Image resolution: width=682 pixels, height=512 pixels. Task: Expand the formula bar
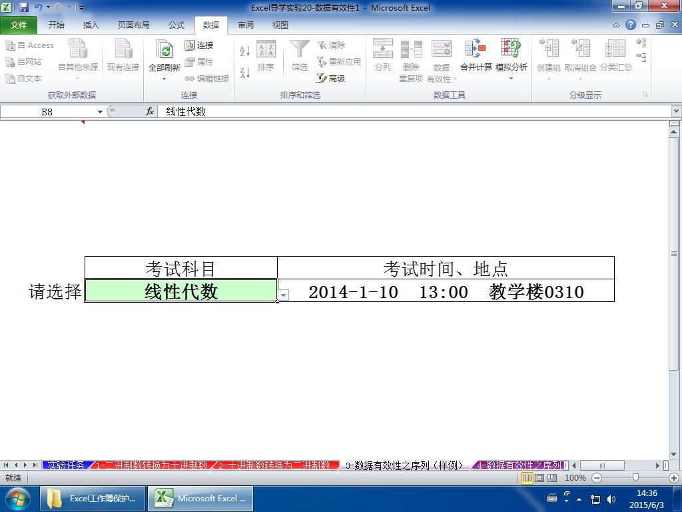tap(677, 111)
